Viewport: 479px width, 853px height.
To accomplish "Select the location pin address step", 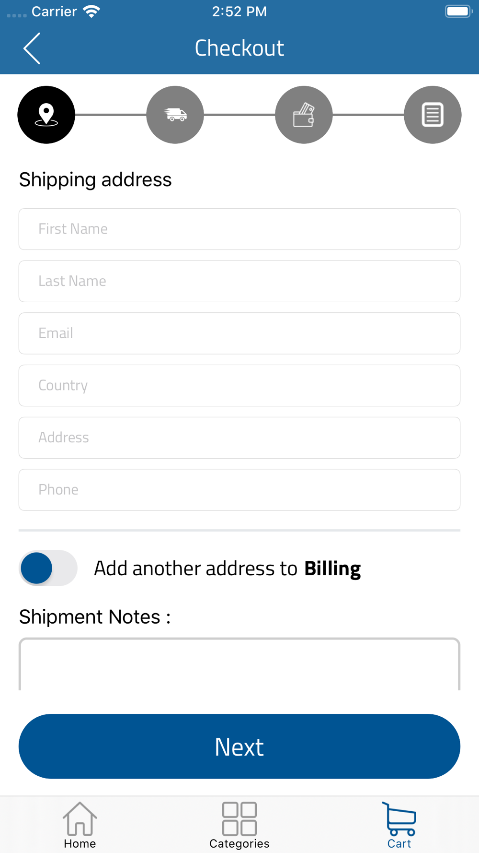I will point(46,115).
